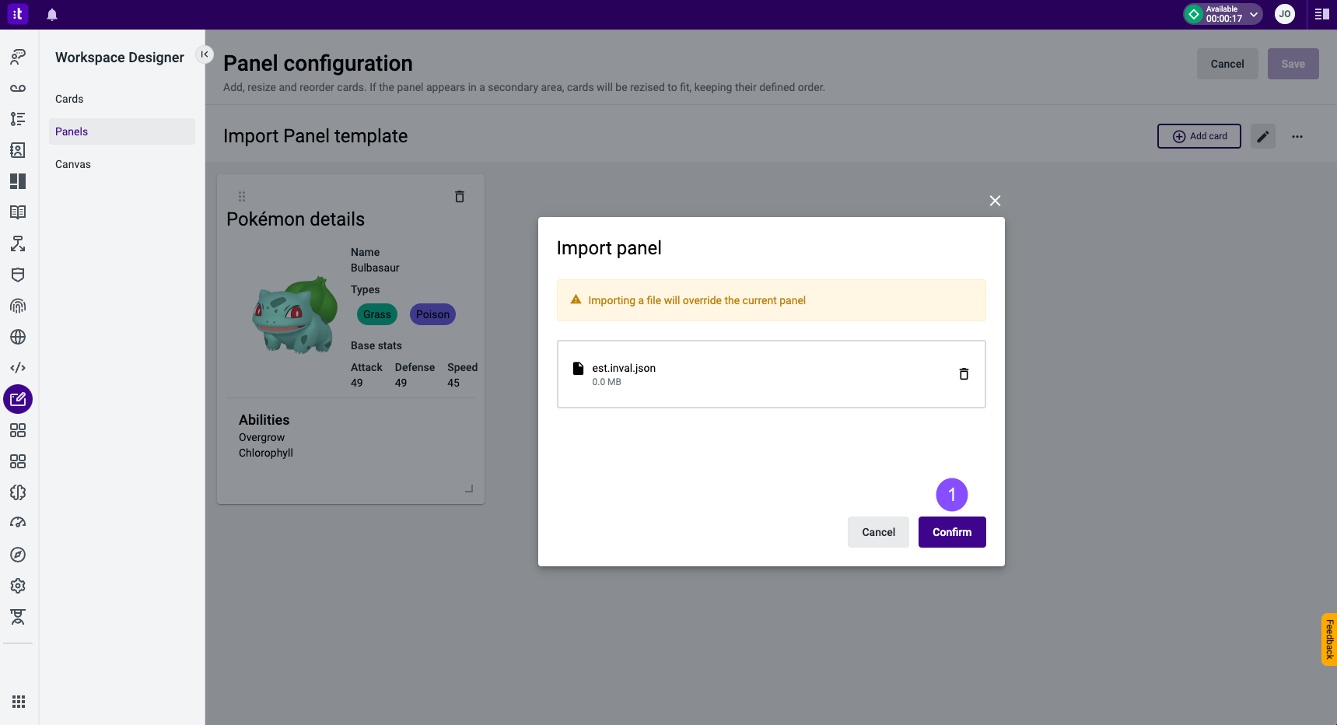This screenshot has height=725, width=1337.
Task: Open the app launcher grid at sidebar bottom
Action: point(19,702)
